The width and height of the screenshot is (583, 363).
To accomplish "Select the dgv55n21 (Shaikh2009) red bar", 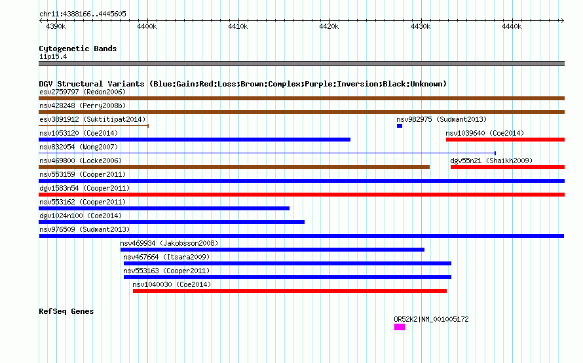I will tap(508, 167).
